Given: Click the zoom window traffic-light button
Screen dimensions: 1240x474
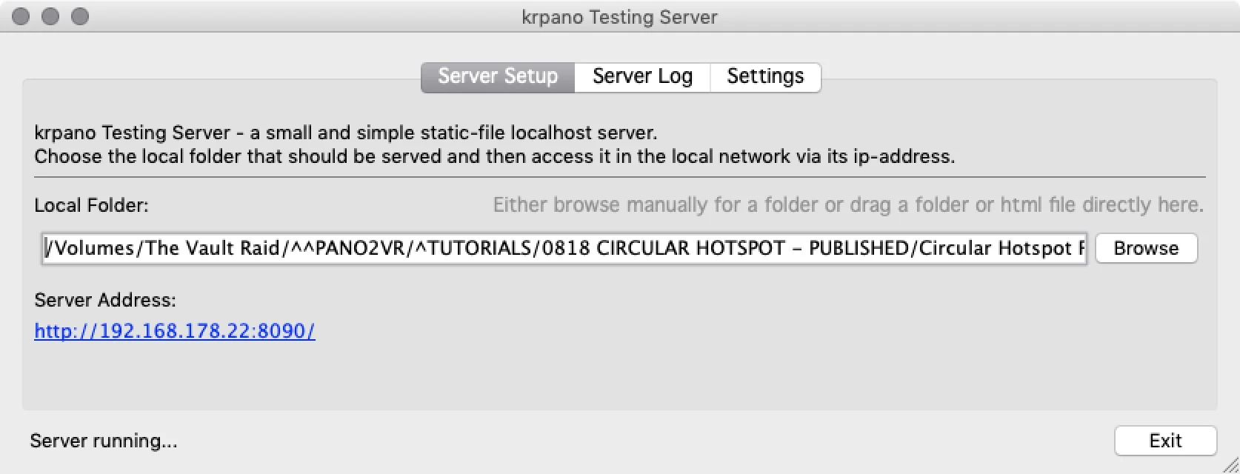Looking at the screenshot, I should (x=80, y=16).
